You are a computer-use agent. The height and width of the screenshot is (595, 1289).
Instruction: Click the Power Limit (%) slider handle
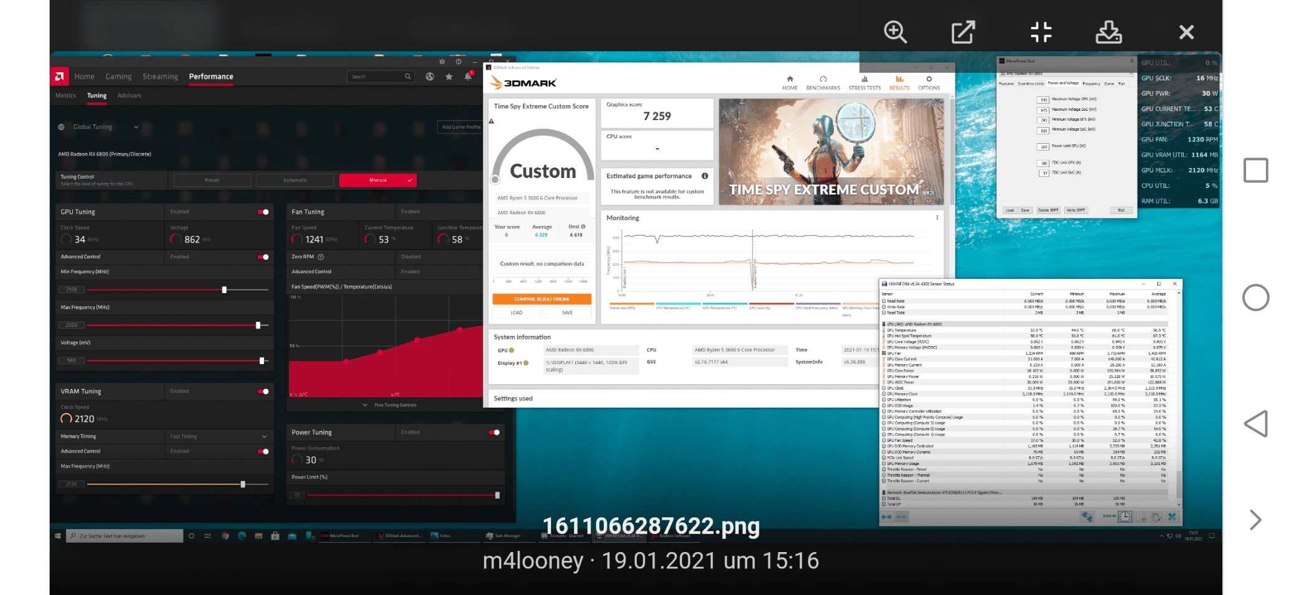497,495
